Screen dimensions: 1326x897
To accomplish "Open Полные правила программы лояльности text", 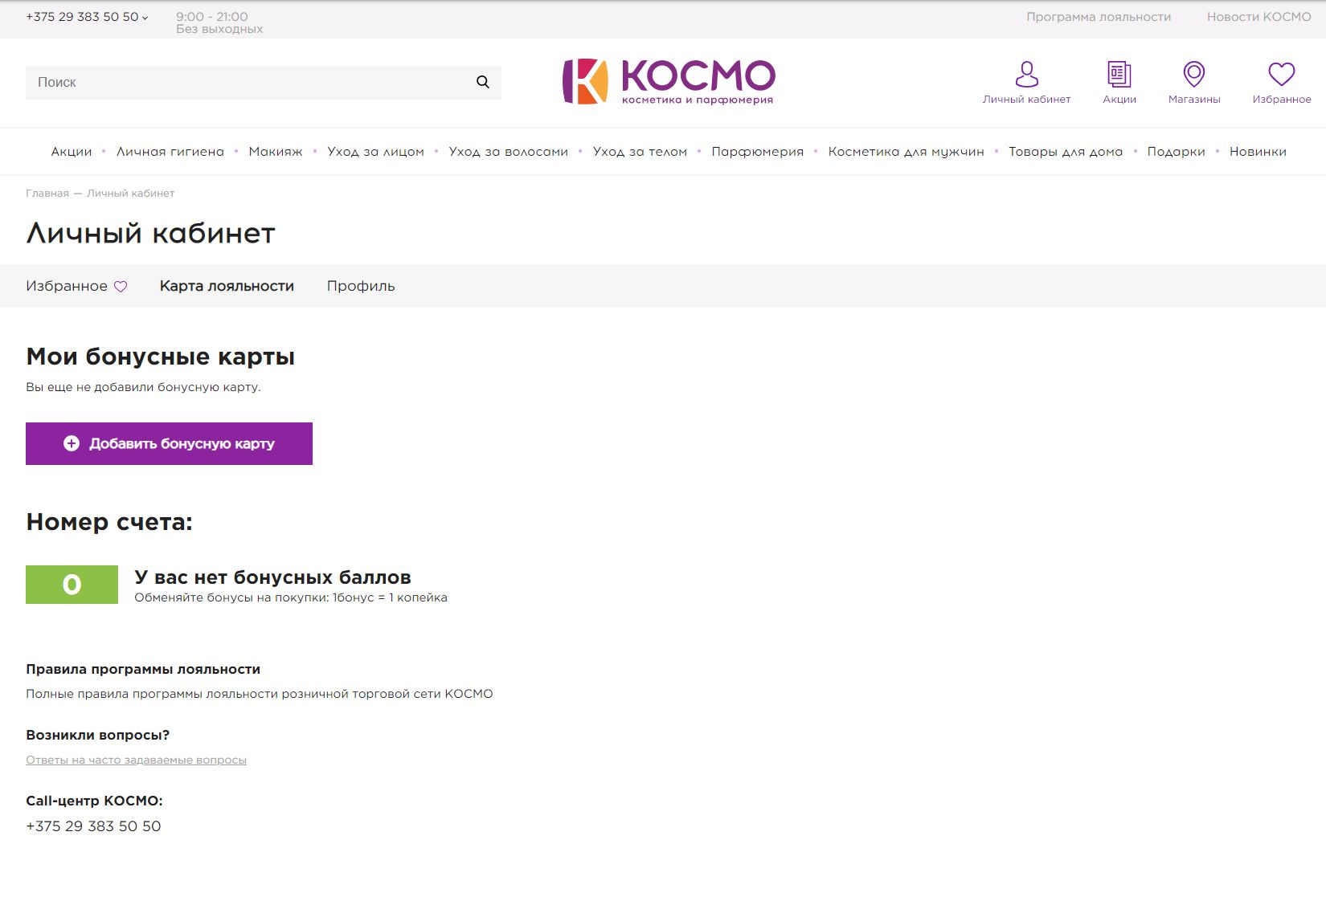I will click(x=259, y=694).
